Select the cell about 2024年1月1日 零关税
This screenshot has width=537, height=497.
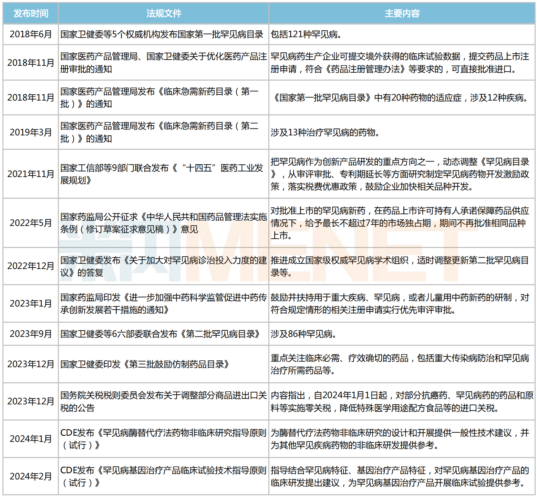(x=402, y=401)
